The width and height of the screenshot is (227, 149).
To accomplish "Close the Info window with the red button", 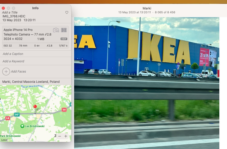I will coord(3,8).
